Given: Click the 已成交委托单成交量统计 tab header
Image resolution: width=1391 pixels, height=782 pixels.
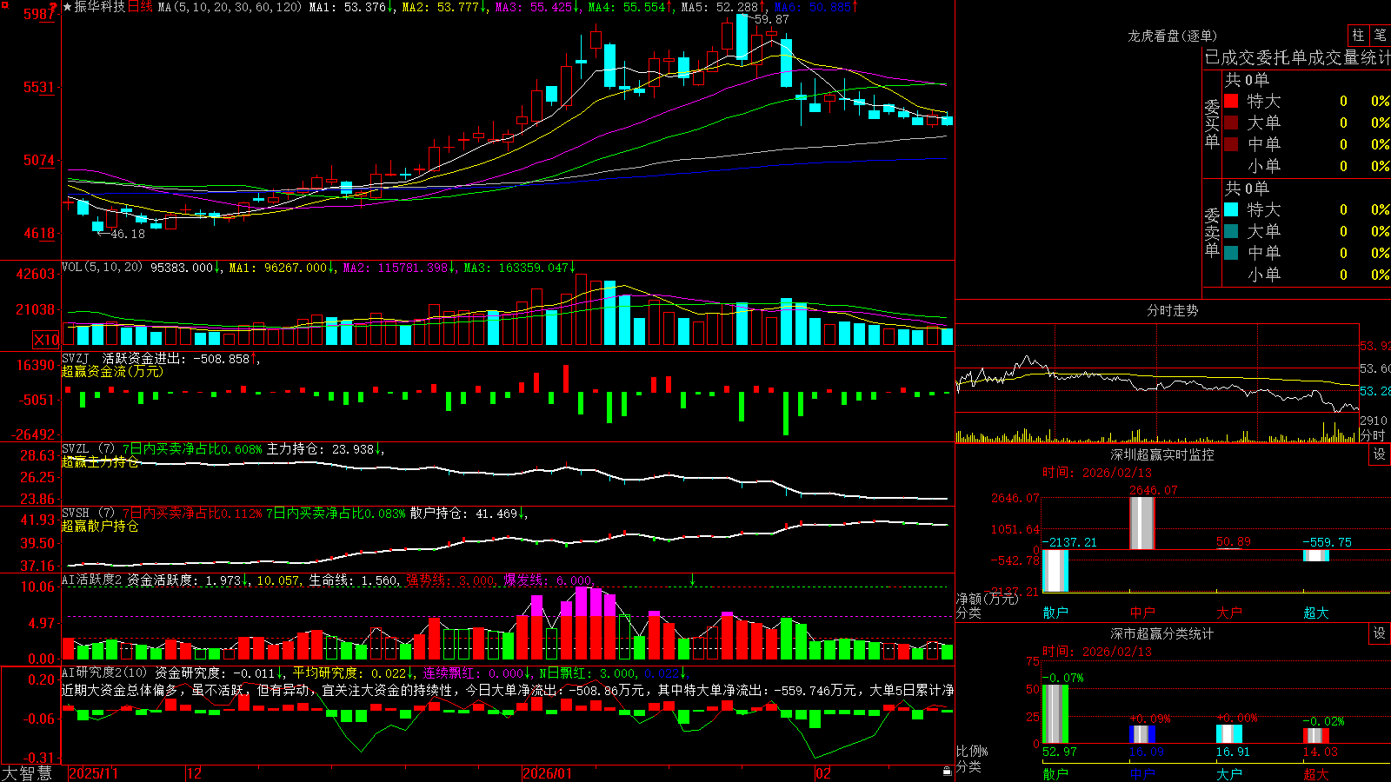Looking at the screenshot, I should 1297,57.
